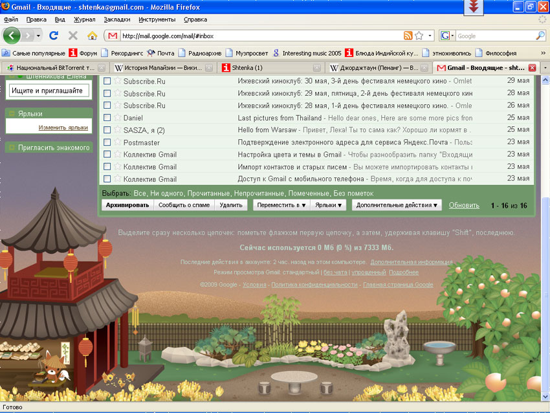Star the message from Daniel
Viewport: 550px width, 413px height.
point(117,118)
